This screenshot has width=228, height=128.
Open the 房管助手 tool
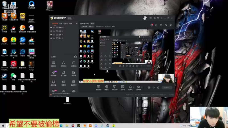coord(64,64)
